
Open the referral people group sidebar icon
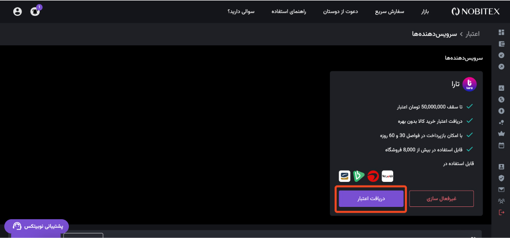click(501, 201)
